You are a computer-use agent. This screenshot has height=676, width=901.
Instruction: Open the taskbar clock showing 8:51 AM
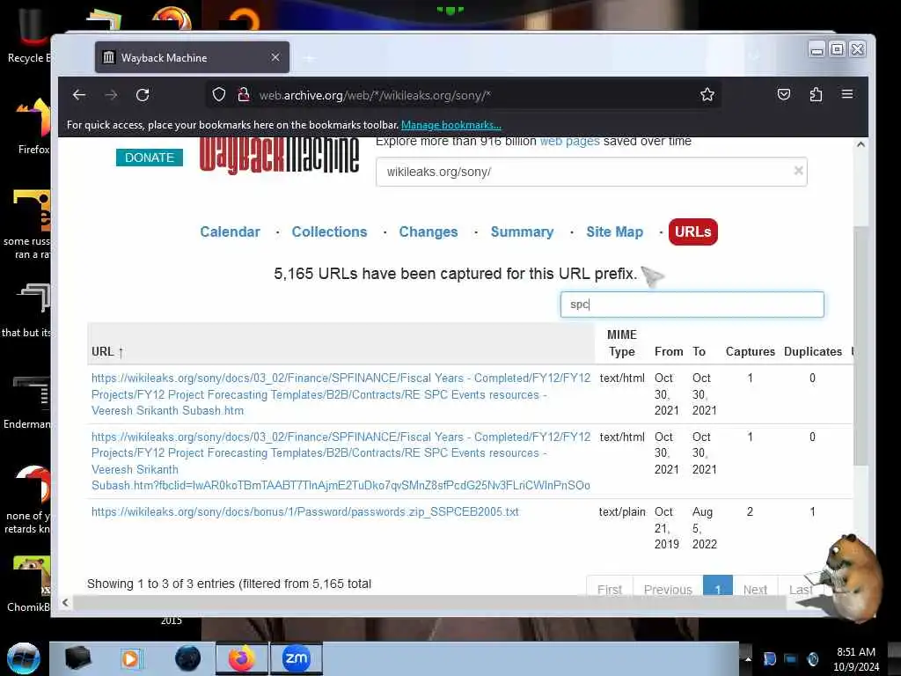point(856,658)
